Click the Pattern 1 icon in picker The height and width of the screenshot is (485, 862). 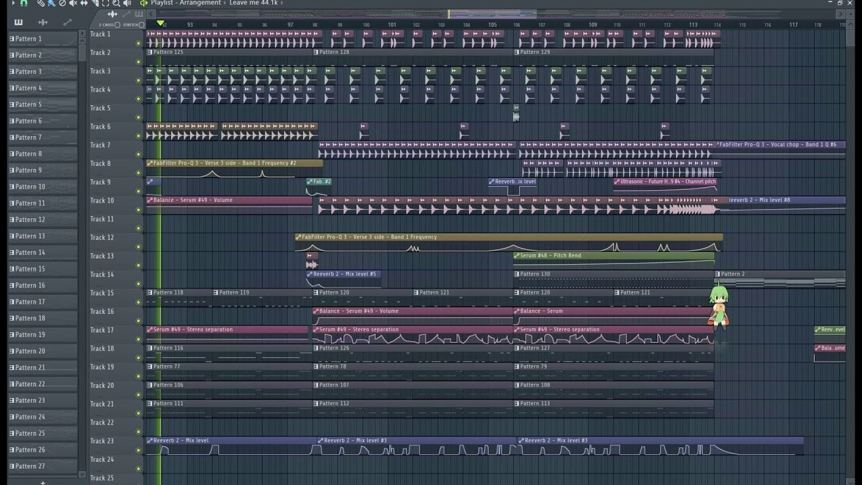coord(11,39)
